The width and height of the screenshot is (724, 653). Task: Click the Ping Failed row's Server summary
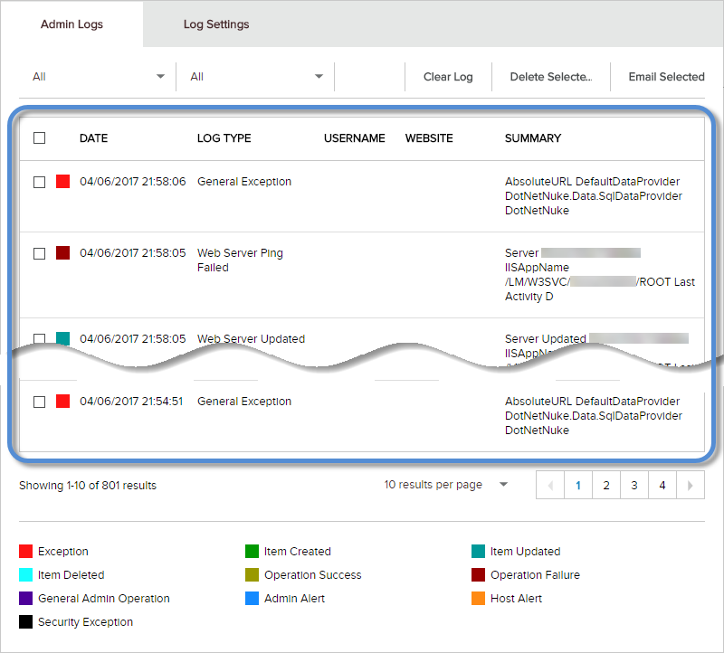(600, 275)
